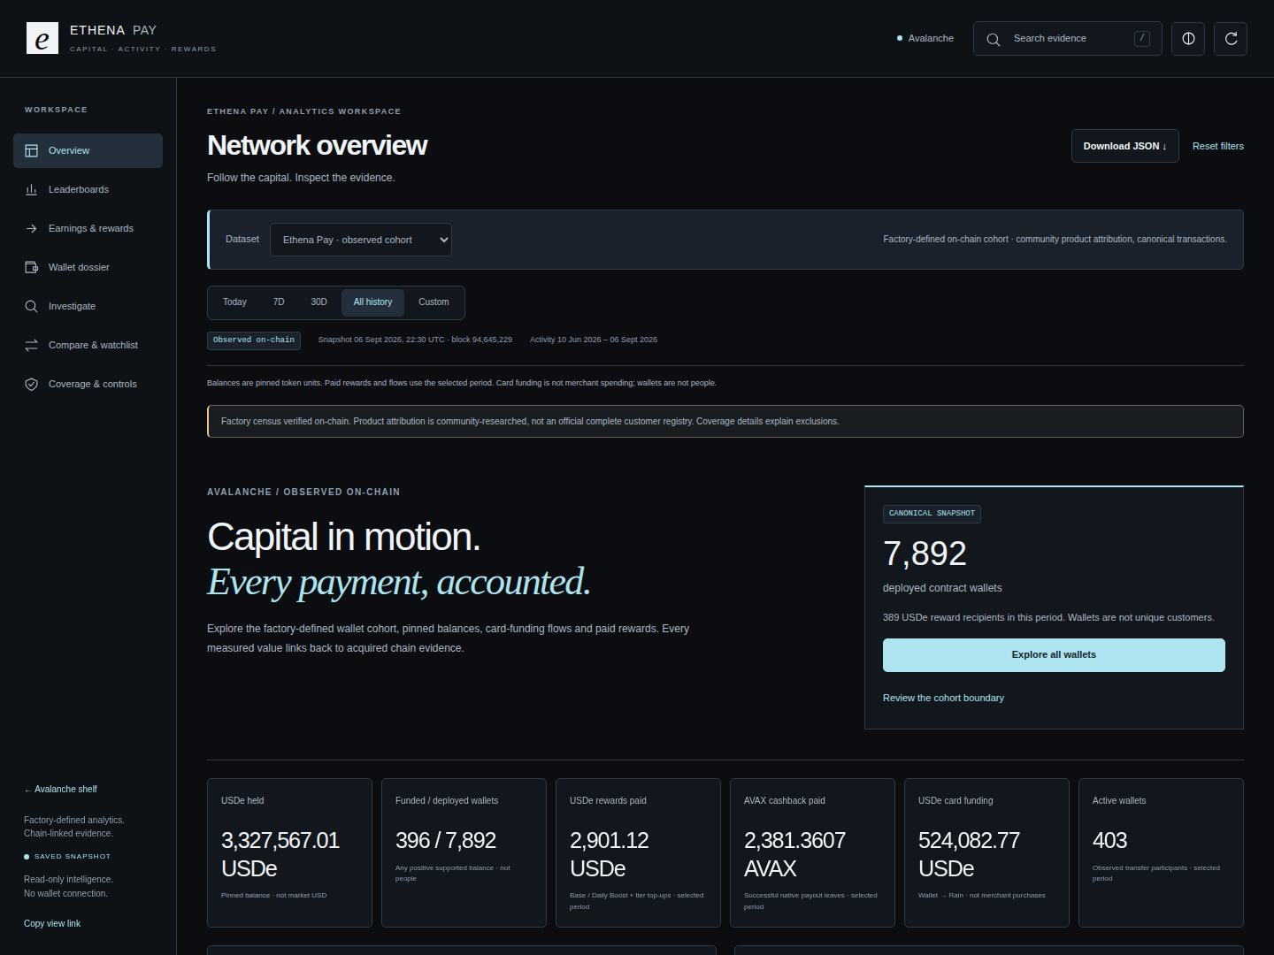The height and width of the screenshot is (955, 1274).
Task: Click the Overview layout icon in sidebar
Action: point(32,150)
